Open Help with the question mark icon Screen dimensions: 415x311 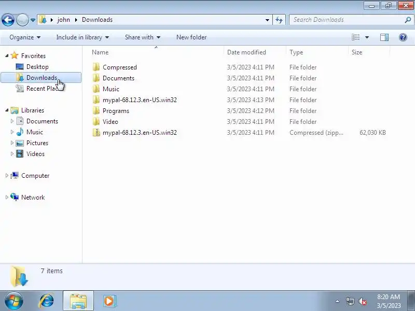(403, 37)
